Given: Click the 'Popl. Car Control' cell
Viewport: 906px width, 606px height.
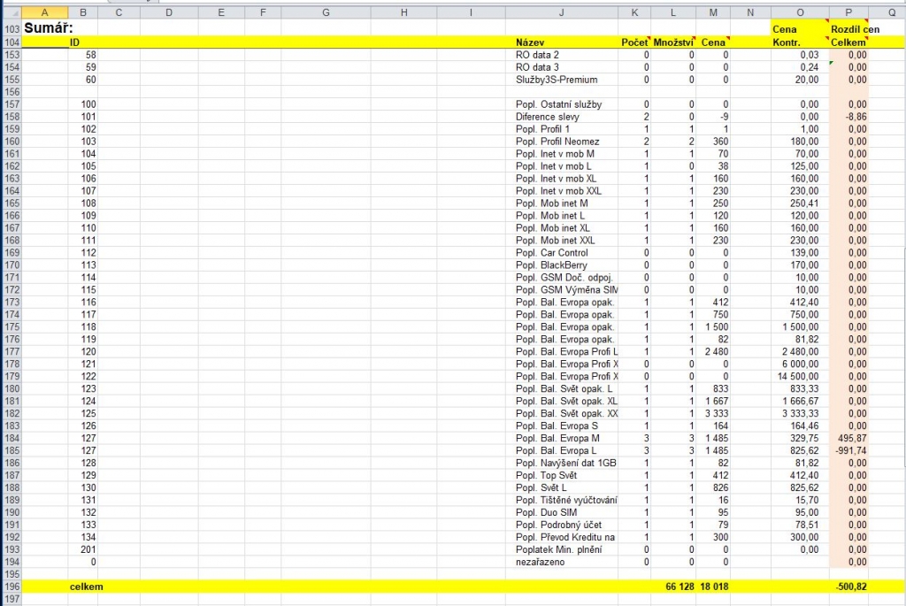Looking at the screenshot, I should (x=561, y=252).
